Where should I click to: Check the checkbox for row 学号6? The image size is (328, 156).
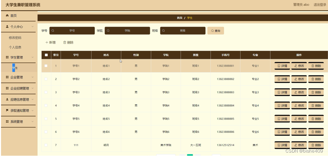tap(46, 132)
